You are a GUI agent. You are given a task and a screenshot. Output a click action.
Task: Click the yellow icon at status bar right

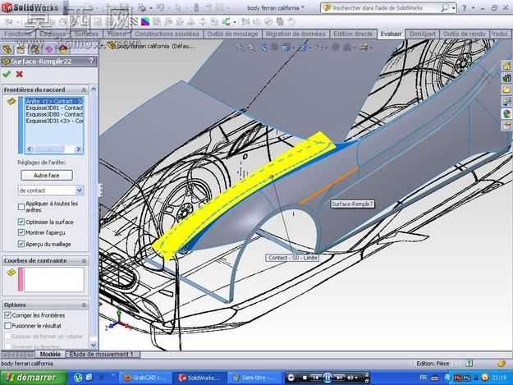coord(502,363)
